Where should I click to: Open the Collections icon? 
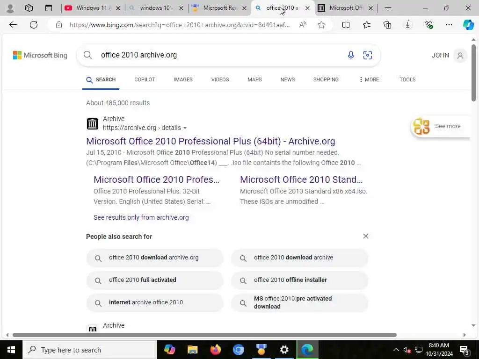(387, 25)
